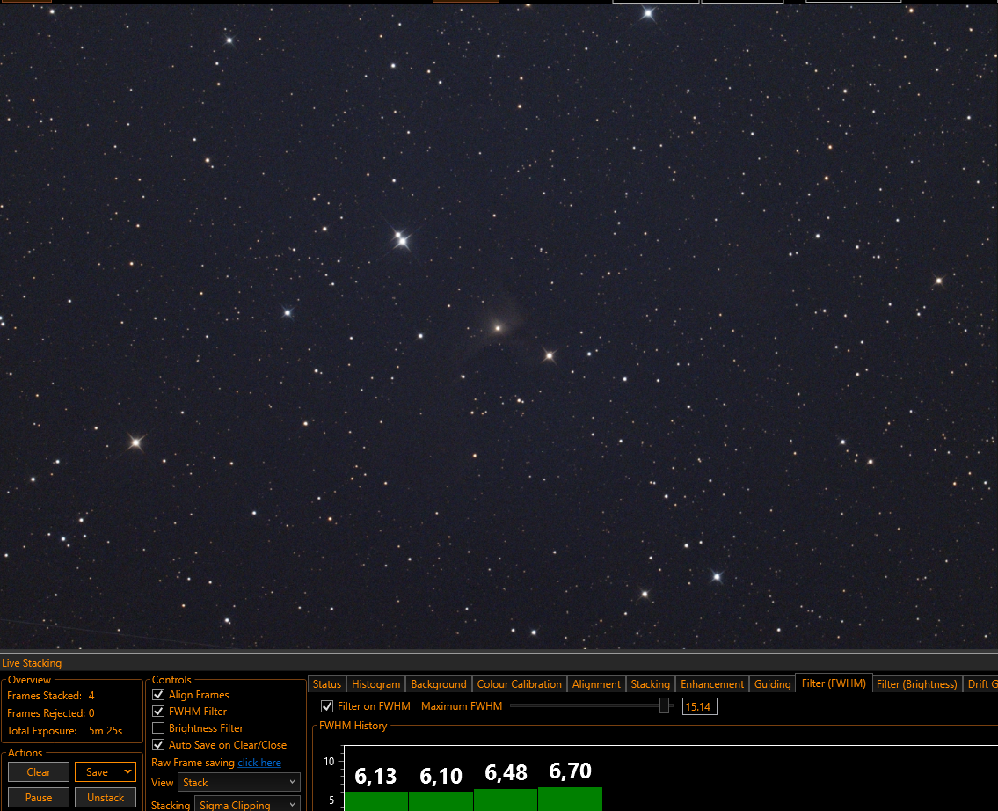This screenshot has width=998, height=811.
Task: Toggle the Align Frames checkbox
Action: 158,695
